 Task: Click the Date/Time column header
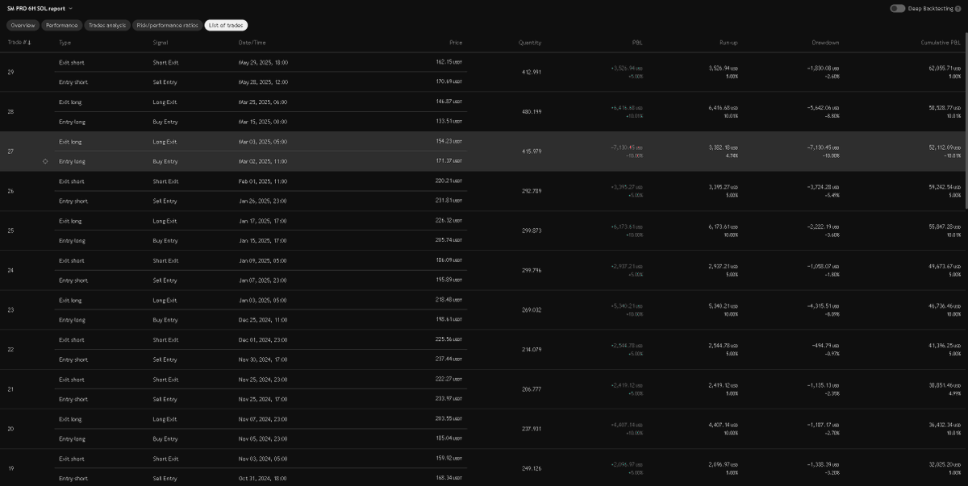252,43
